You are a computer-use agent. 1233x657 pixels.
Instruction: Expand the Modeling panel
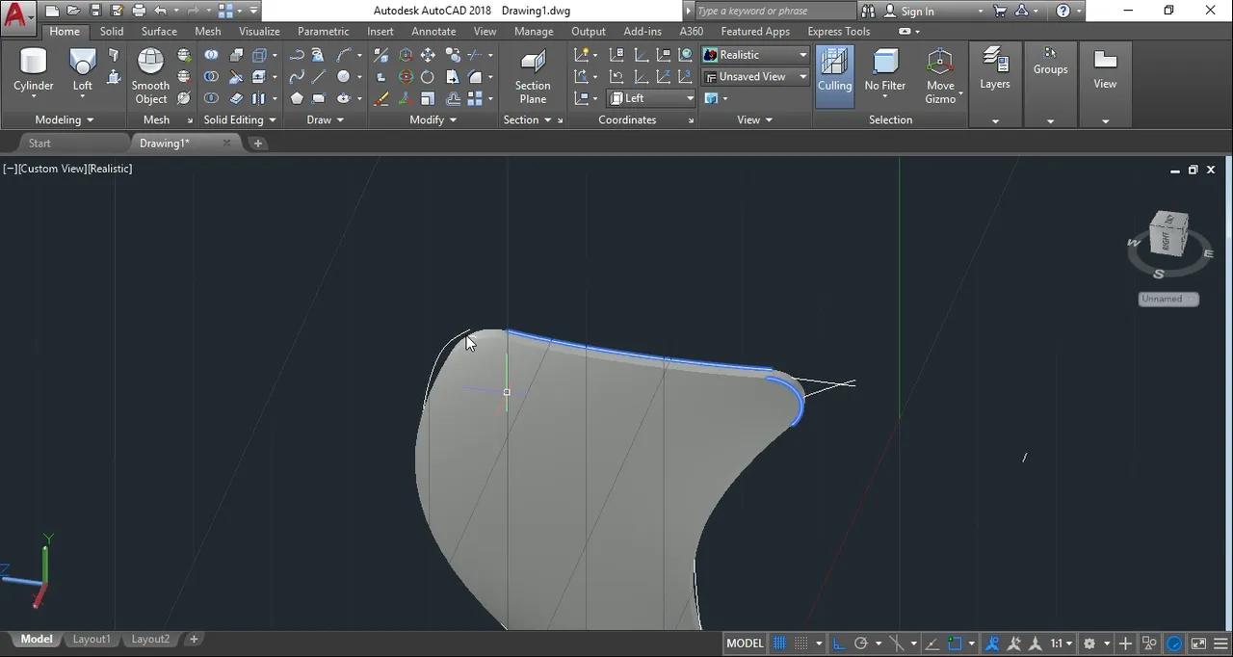pos(65,120)
